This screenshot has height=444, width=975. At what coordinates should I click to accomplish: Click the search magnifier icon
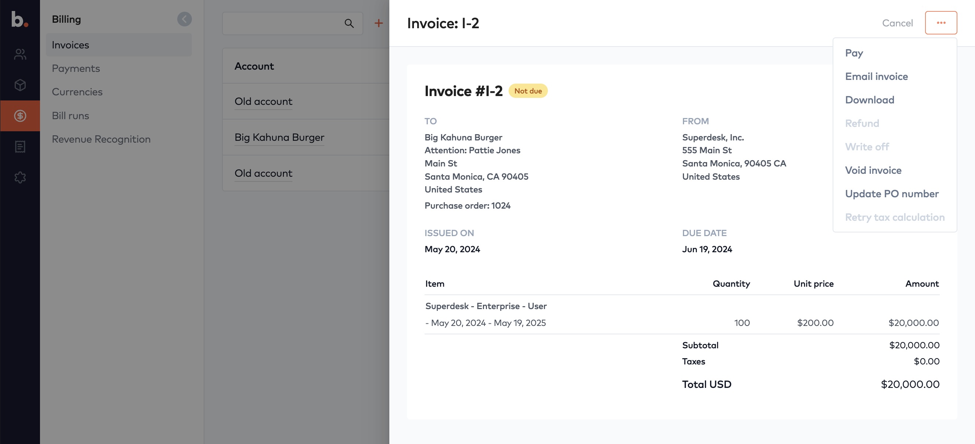coord(349,23)
